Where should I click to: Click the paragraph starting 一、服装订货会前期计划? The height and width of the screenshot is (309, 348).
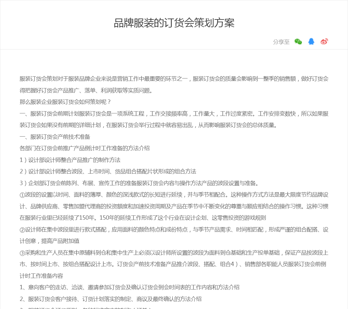click(174, 120)
